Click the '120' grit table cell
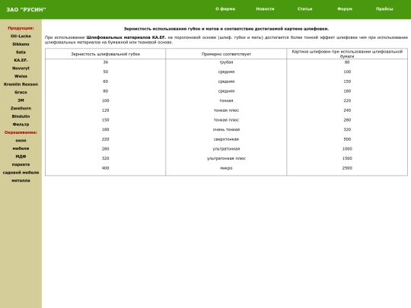Screen dimensions: 411x308 [105, 110]
